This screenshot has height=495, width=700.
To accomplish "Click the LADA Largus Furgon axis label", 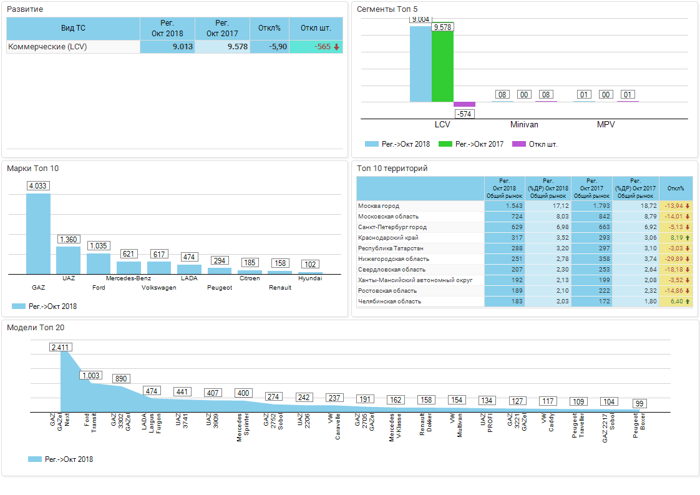I will pyautogui.click(x=152, y=423).
